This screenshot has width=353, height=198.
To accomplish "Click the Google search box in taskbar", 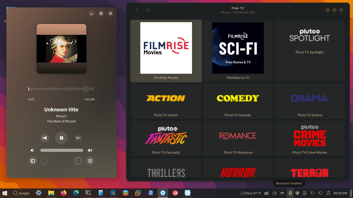I will point(21,193).
